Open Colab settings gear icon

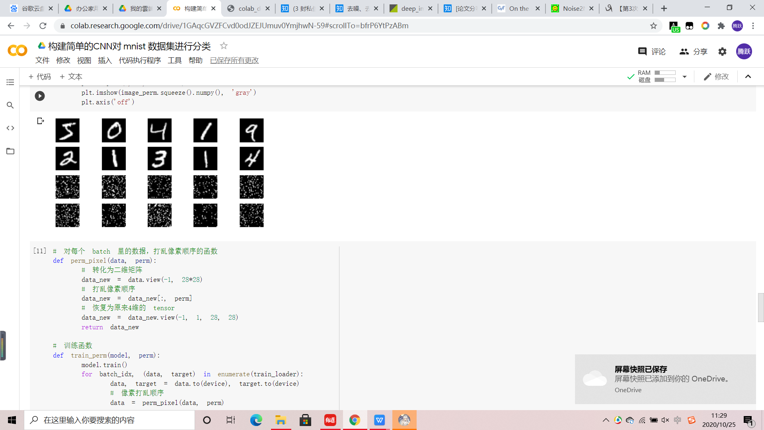click(x=722, y=51)
